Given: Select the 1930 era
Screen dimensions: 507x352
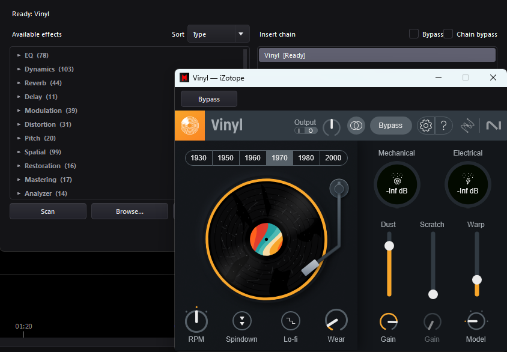Looking at the screenshot, I should point(198,158).
